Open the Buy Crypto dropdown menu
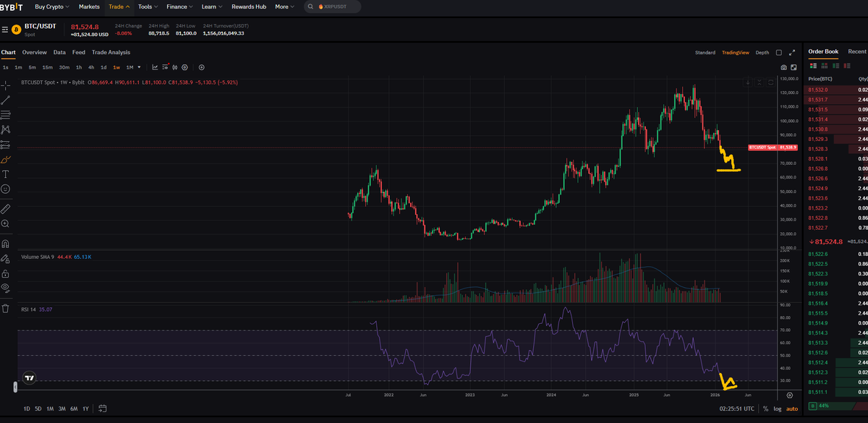 52,7
